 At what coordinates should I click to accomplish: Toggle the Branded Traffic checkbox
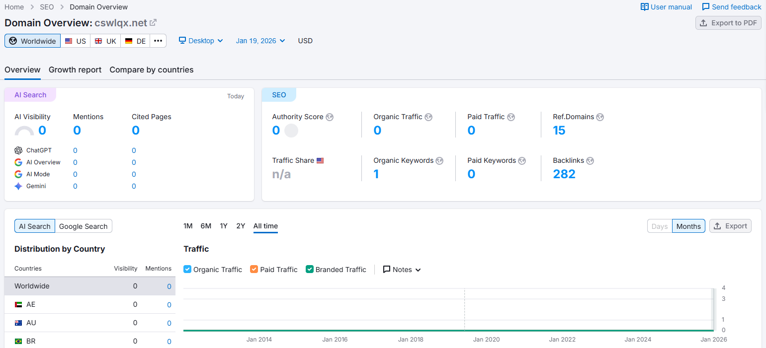pos(310,269)
